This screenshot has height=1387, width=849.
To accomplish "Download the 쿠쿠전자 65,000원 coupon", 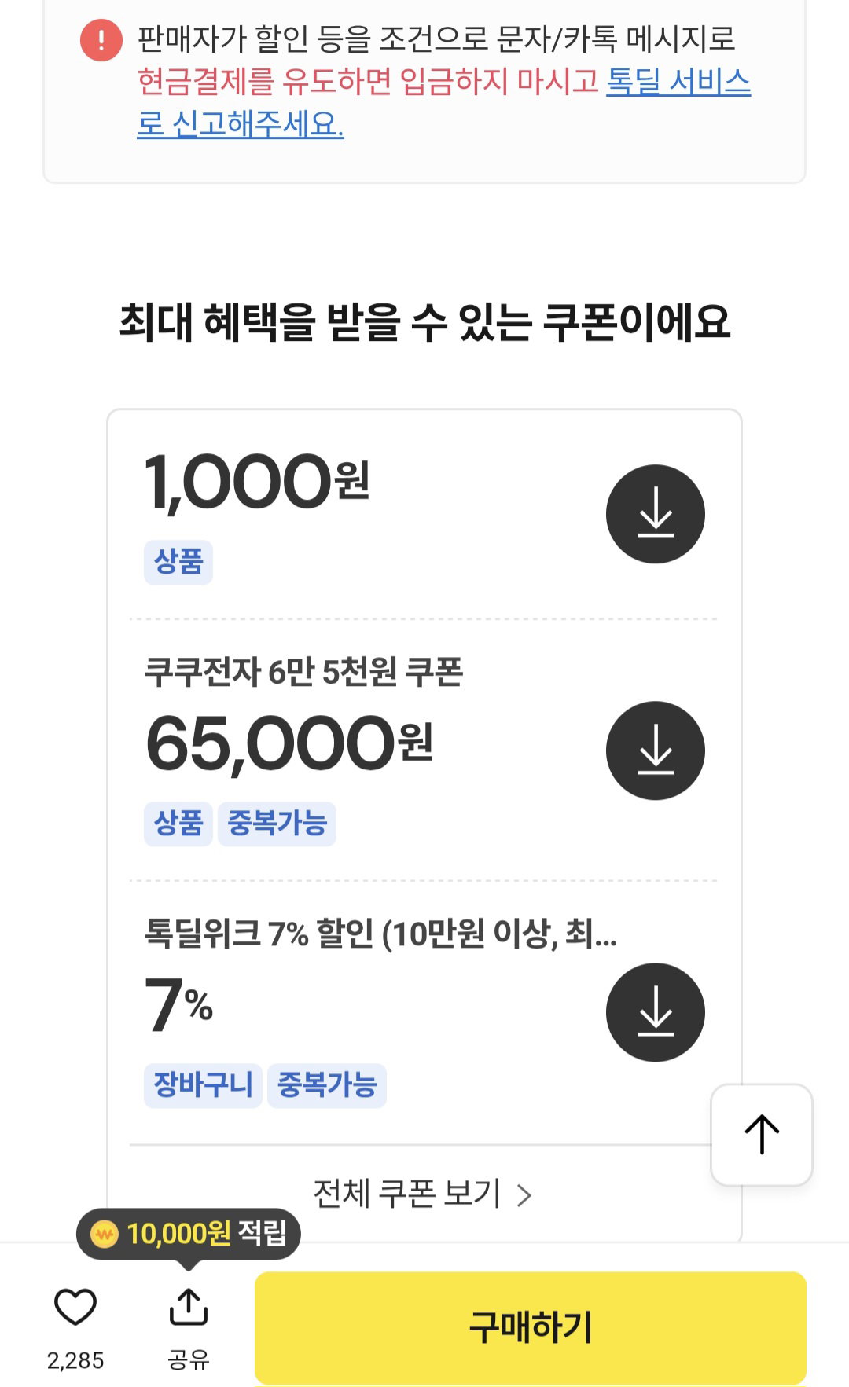I will (655, 750).
